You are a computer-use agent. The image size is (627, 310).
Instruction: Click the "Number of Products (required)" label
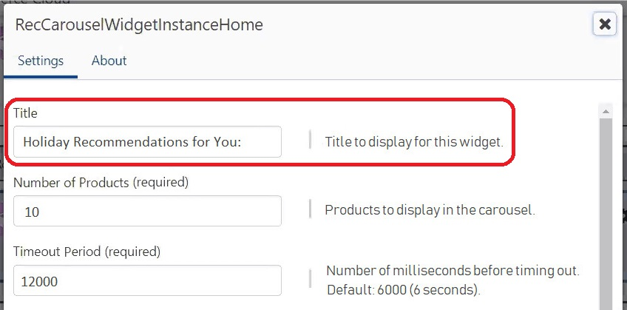click(101, 182)
